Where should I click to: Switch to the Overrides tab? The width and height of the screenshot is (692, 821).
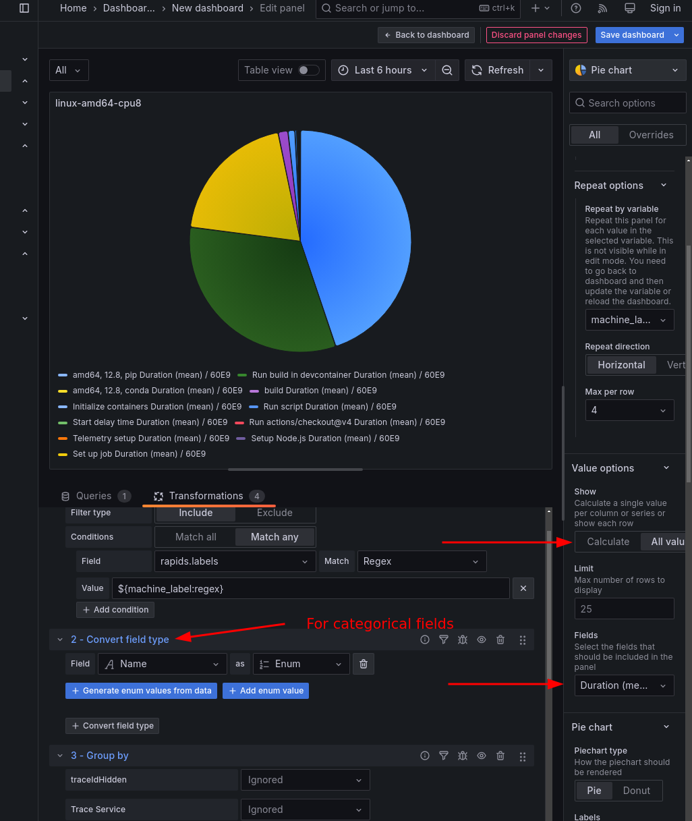tap(651, 135)
